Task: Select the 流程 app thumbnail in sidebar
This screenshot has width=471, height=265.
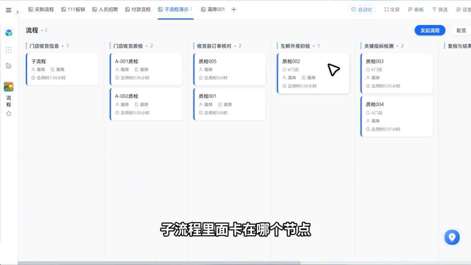Action: (9, 87)
